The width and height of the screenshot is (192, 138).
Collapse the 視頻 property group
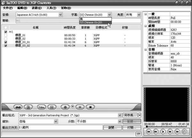tap(146, 26)
